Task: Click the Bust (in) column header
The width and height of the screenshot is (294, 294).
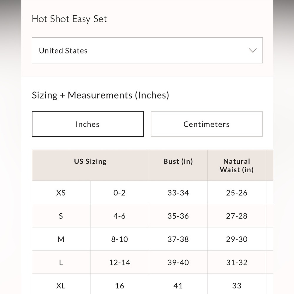Action: [x=178, y=161]
